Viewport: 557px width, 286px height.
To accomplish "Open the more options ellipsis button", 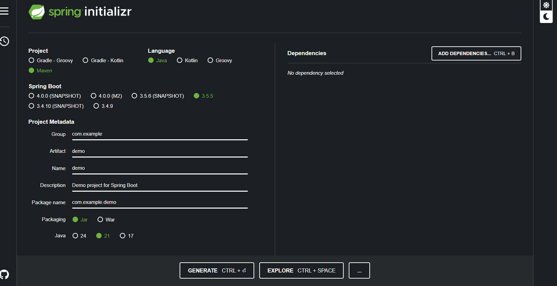I will (x=359, y=270).
